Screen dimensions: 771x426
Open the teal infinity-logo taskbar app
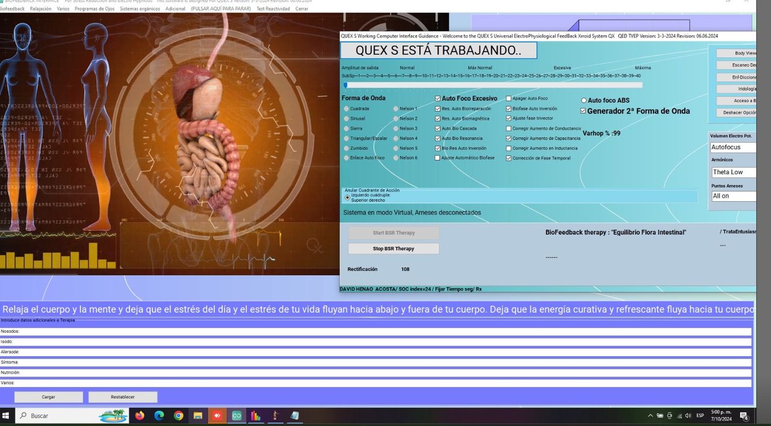click(x=236, y=416)
